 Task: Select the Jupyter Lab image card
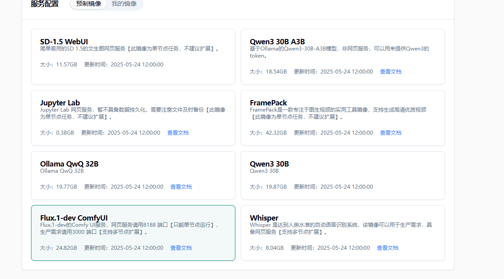pos(133,118)
